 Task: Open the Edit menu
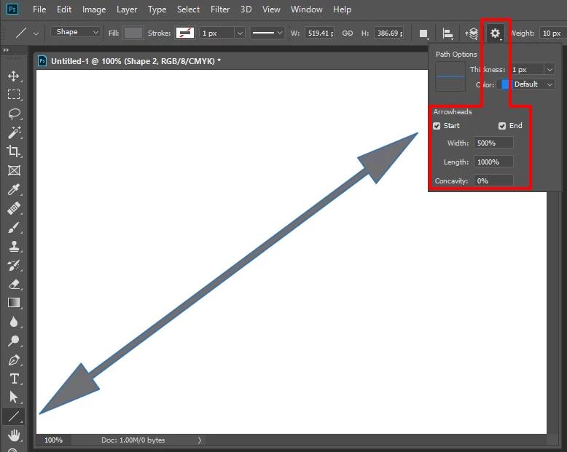[x=64, y=9]
